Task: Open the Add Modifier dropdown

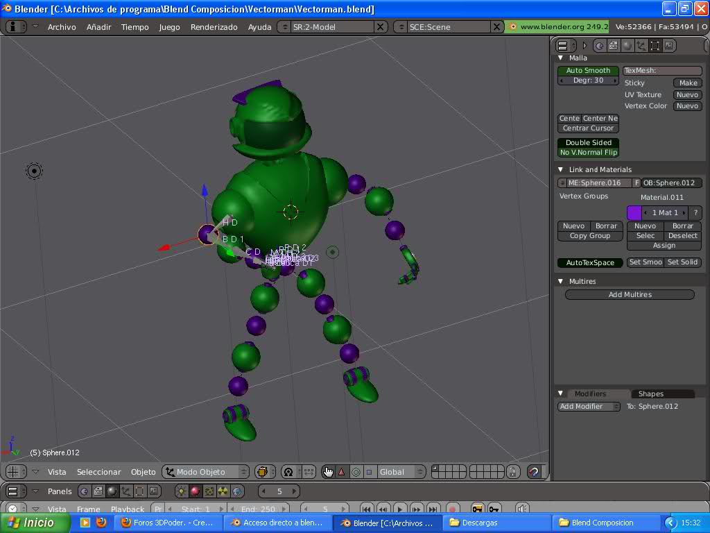Action: coord(589,407)
